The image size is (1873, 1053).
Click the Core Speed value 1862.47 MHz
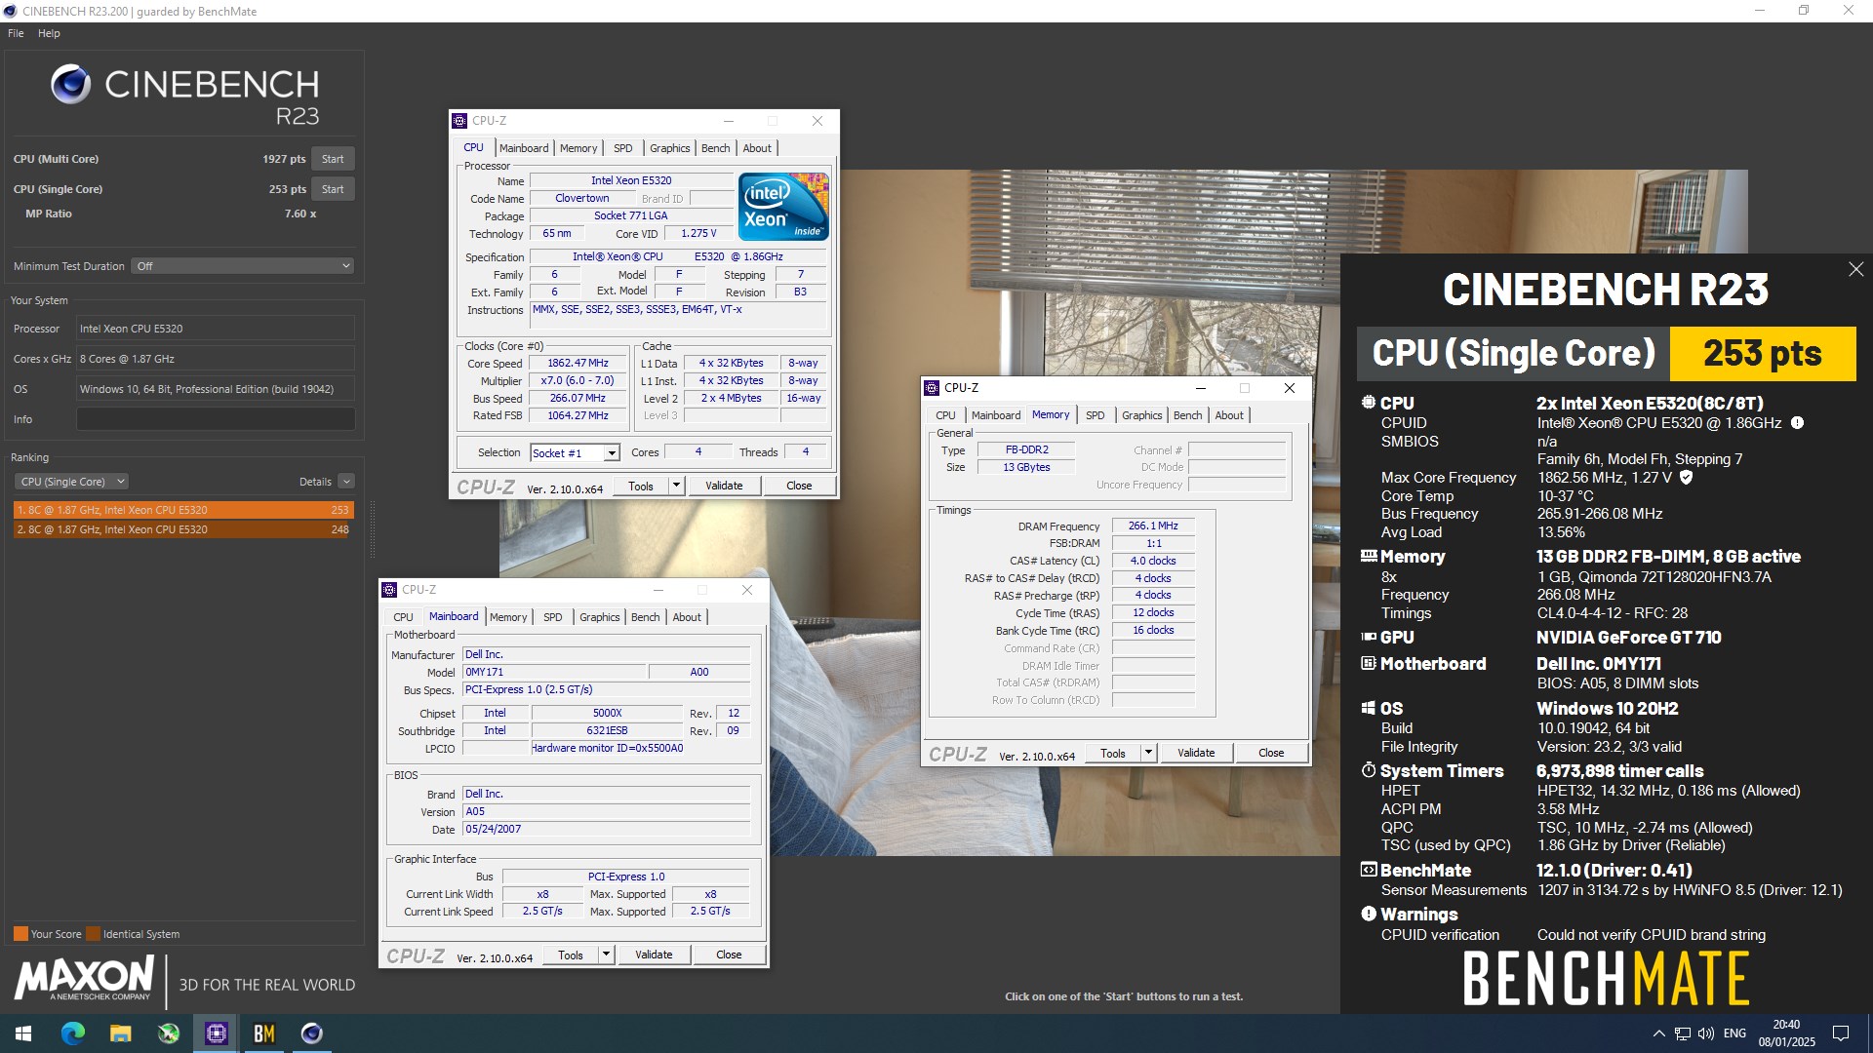(578, 363)
